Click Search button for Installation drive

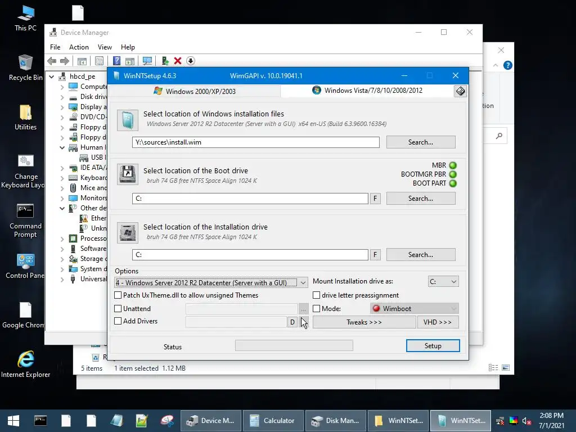[421, 255]
